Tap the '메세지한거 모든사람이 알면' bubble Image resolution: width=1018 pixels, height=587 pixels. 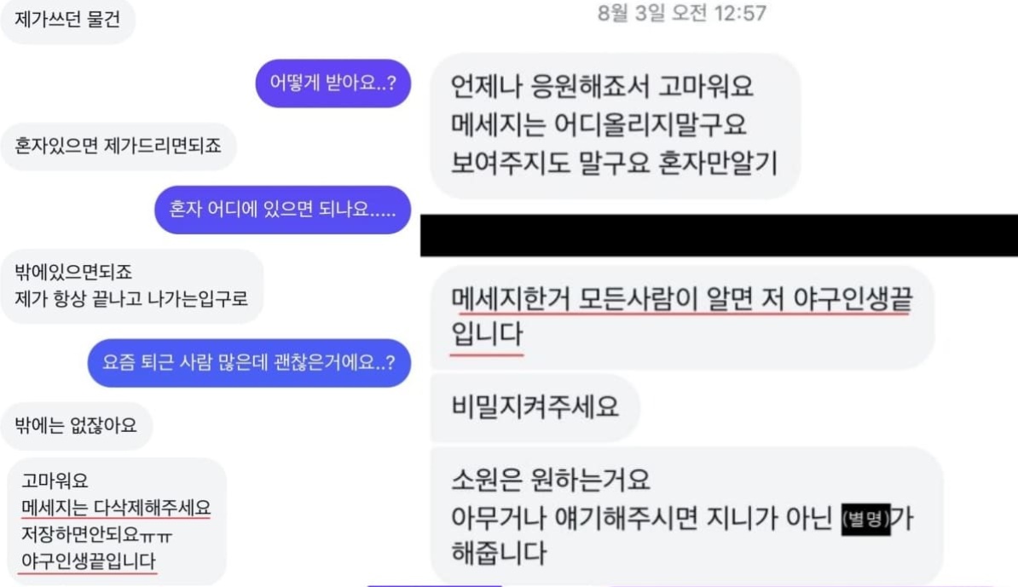tap(682, 317)
